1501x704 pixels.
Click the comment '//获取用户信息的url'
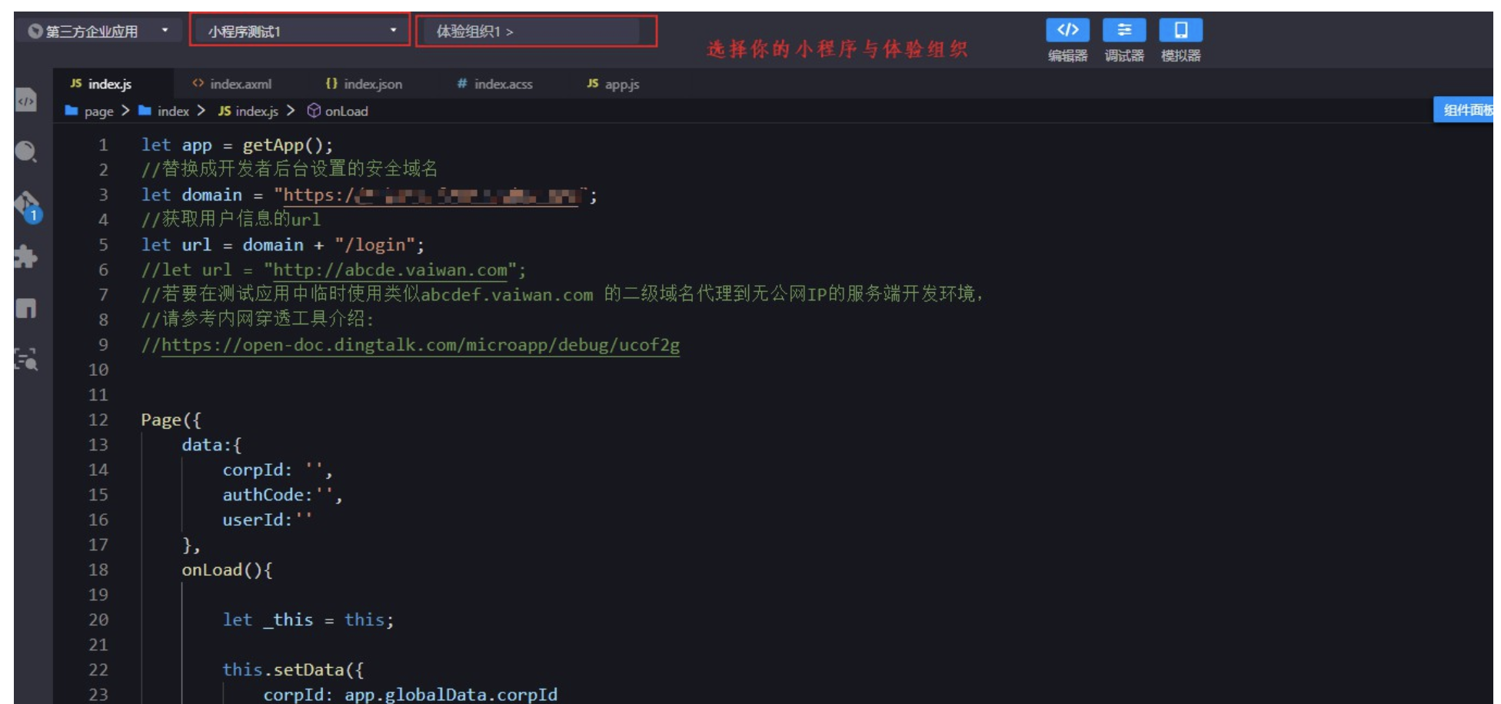pyautogui.click(x=231, y=219)
